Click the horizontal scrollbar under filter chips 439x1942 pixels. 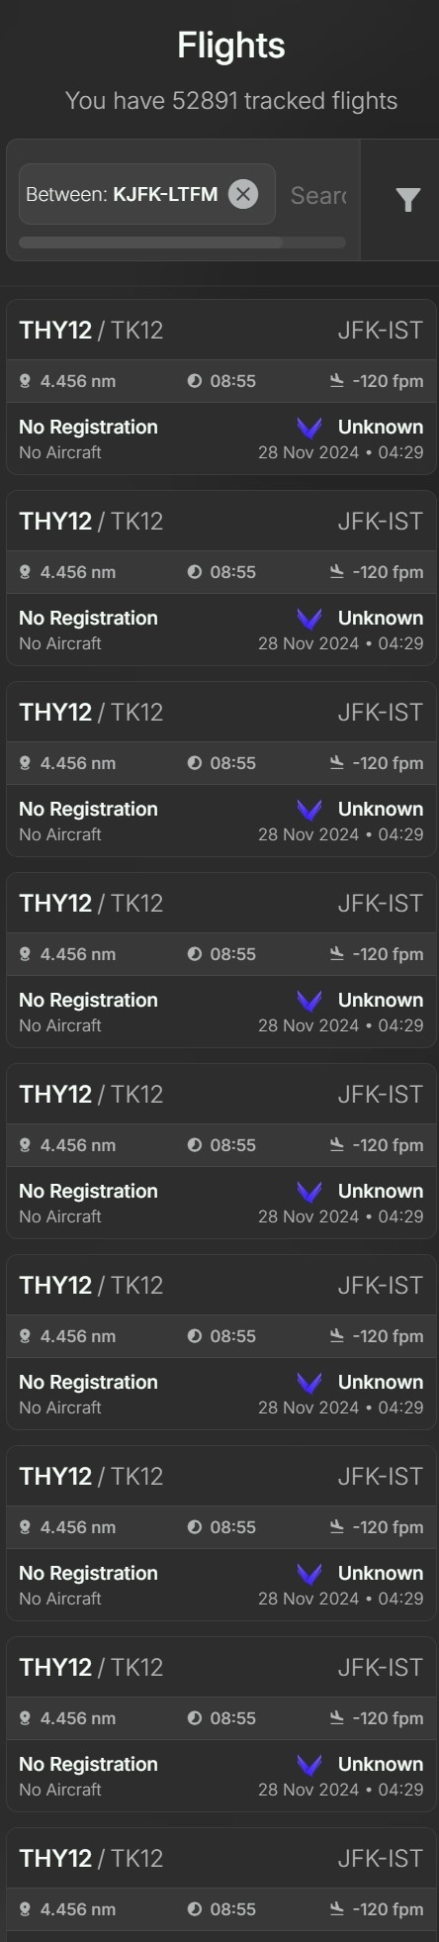pyautogui.click(x=182, y=243)
